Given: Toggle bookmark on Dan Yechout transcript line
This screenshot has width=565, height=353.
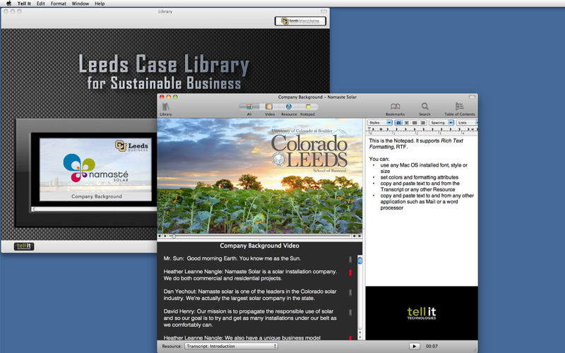Looking at the screenshot, I should point(350,293).
